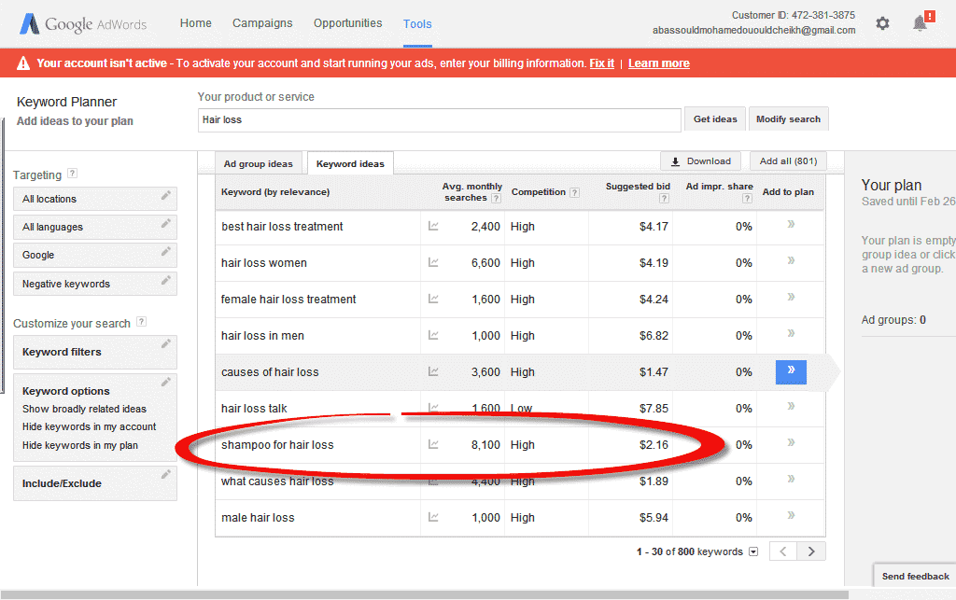Edit All languages with pencil icon
956x600 pixels.
pyautogui.click(x=165, y=224)
